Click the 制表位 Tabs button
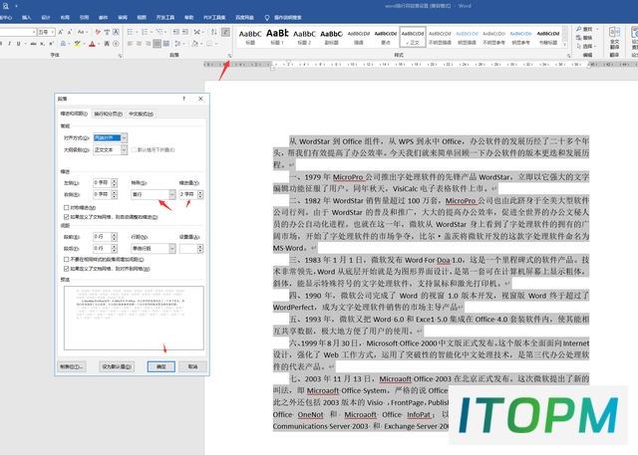 [x=72, y=366]
